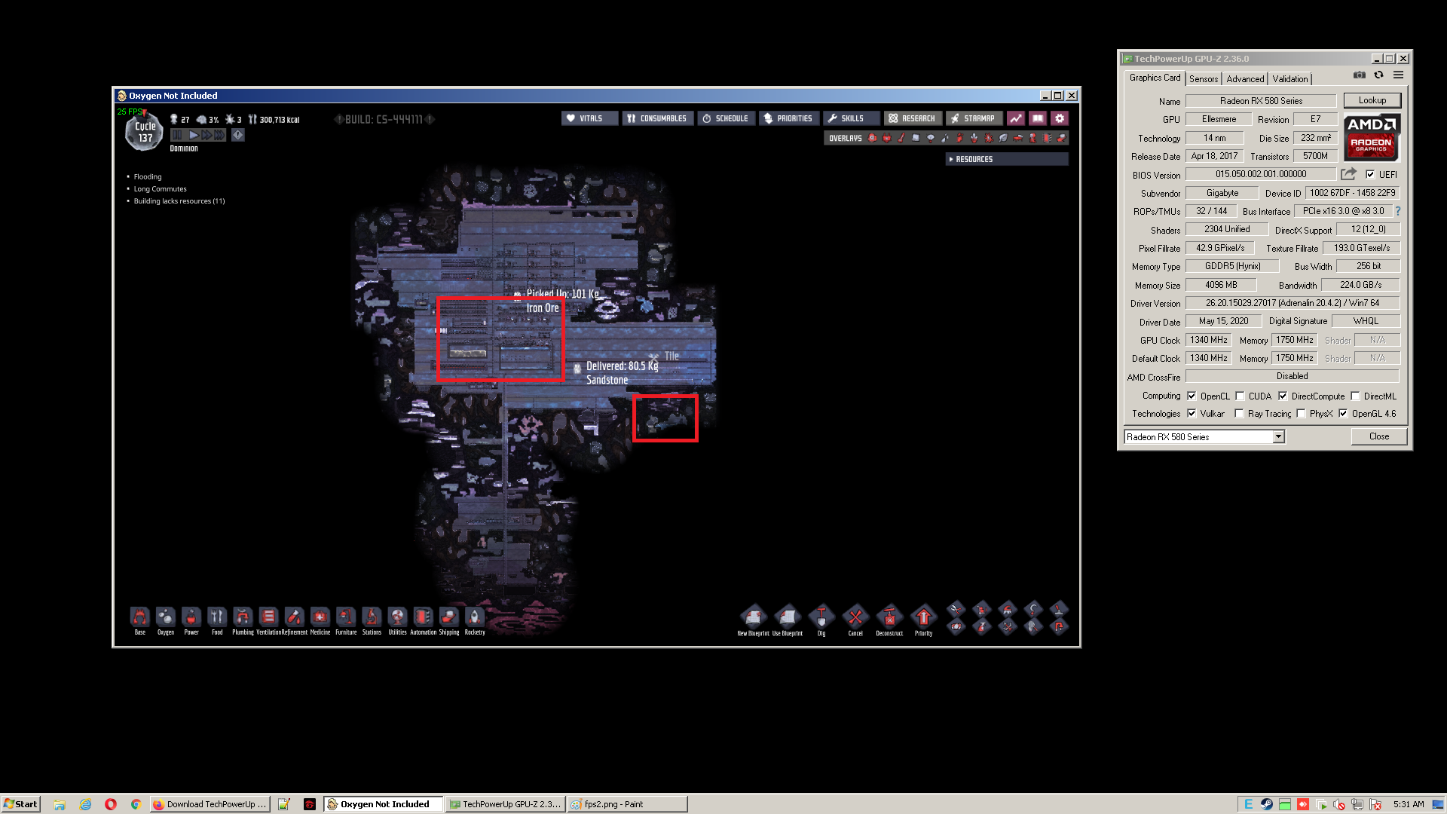This screenshot has height=814, width=1447.
Task: Click the game pause speed control
Action: coord(177,135)
